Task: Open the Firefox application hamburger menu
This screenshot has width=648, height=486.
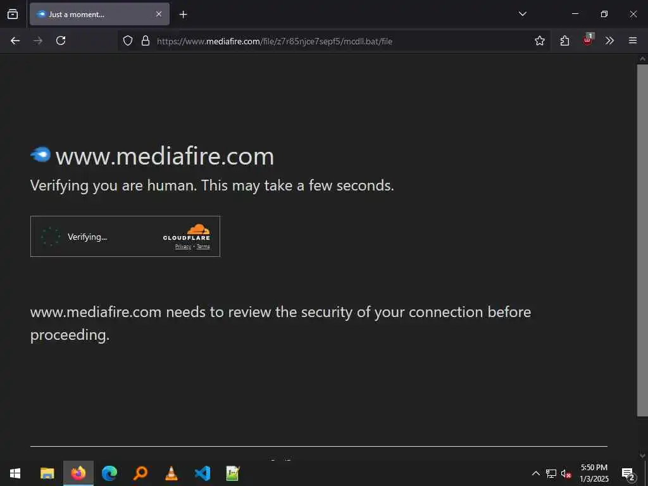Action: (x=633, y=40)
